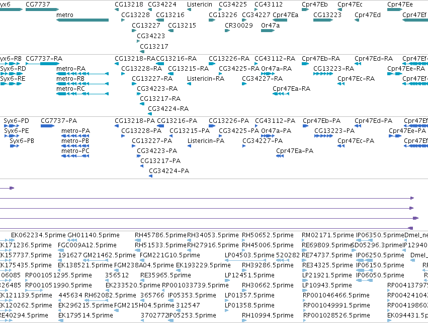Viewport: 428px width, 323px height.
Task: Select the EK062234.5prime EST label
Action: [x=38, y=235]
